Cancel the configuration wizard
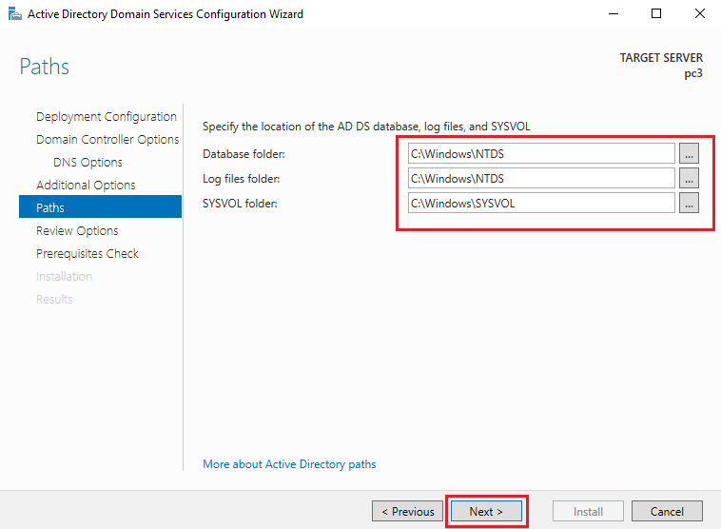Screen dimensions: 721x529 667,511
